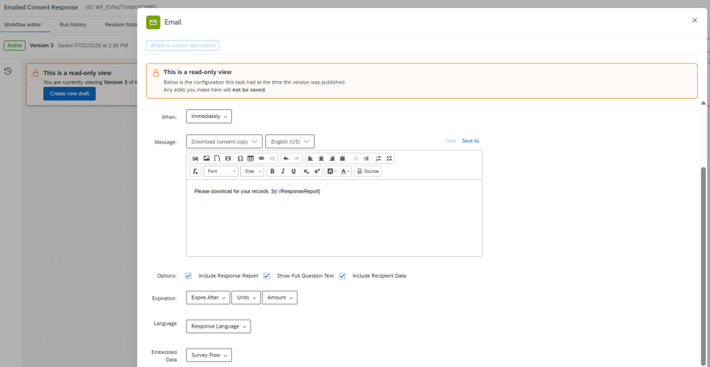Image resolution: width=710 pixels, height=367 pixels.
Task: Toggle italic formatting
Action: click(283, 171)
